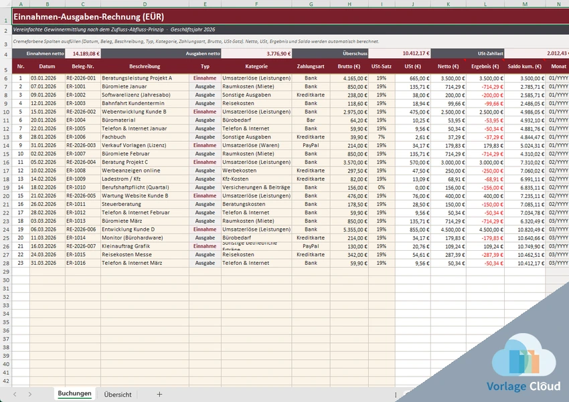
Task: Select USt-Satz cell 0%
Action: pyautogui.click(x=382, y=187)
